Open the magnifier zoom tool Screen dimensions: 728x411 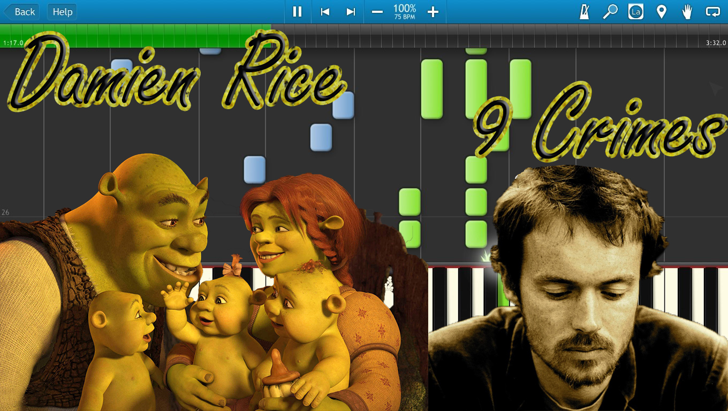point(610,12)
